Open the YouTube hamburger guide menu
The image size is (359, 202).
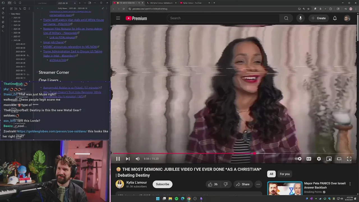pyautogui.click(x=118, y=18)
